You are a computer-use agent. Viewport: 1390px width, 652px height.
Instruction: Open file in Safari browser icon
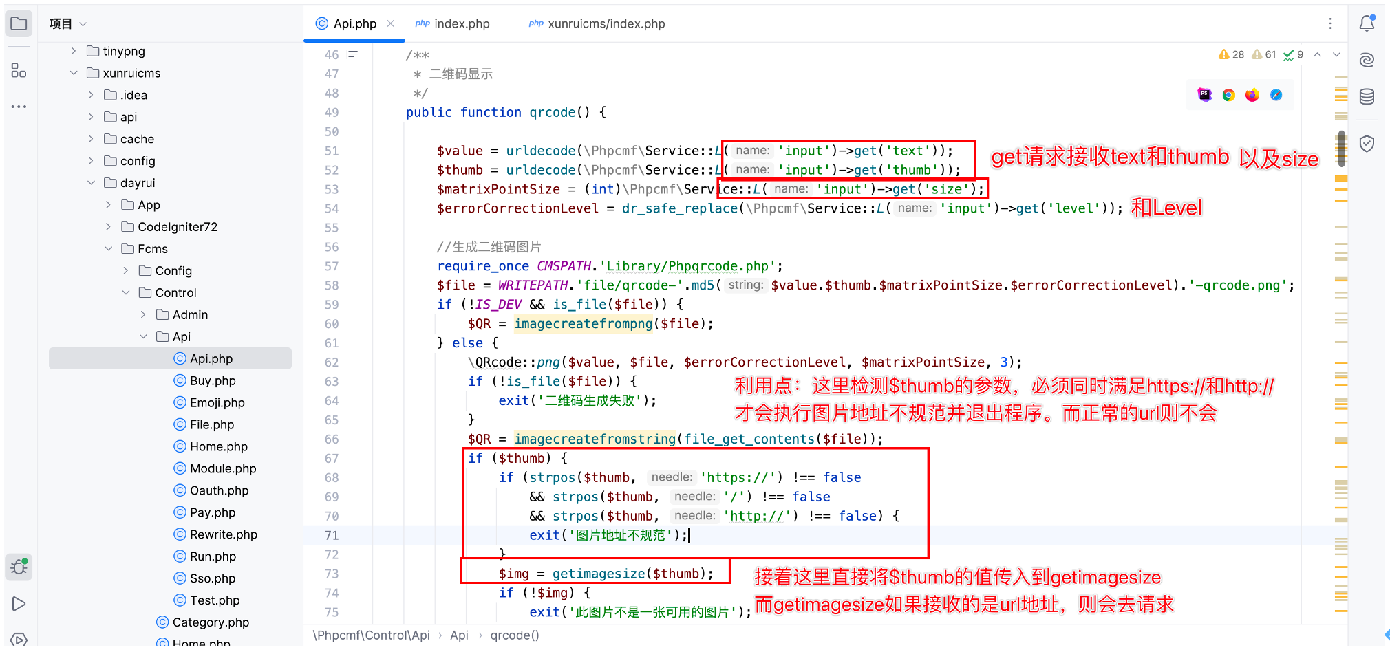pyautogui.click(x=1276, y=95)
